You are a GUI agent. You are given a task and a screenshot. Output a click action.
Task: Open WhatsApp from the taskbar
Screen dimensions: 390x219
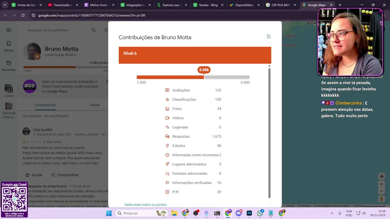260,213
